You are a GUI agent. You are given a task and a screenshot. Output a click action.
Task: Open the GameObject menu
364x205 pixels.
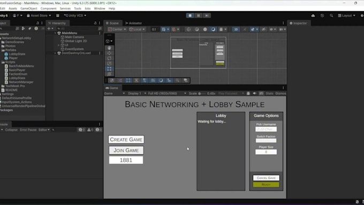[x=29, y=9]
